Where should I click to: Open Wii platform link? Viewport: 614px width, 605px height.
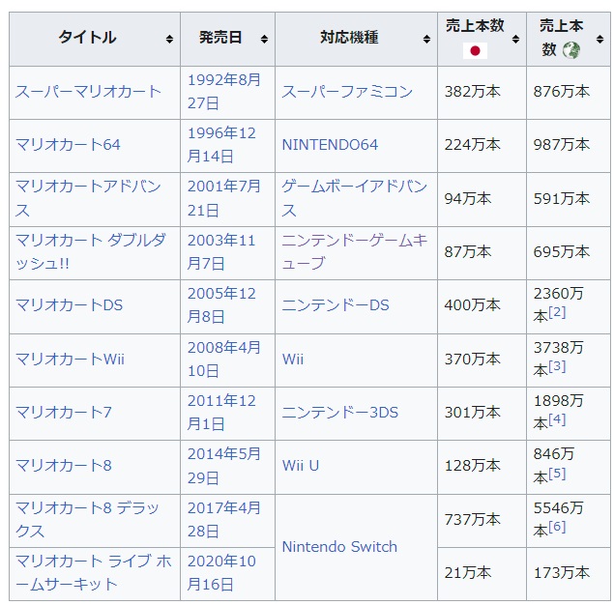pyautogui.click(x=293, y=359)
